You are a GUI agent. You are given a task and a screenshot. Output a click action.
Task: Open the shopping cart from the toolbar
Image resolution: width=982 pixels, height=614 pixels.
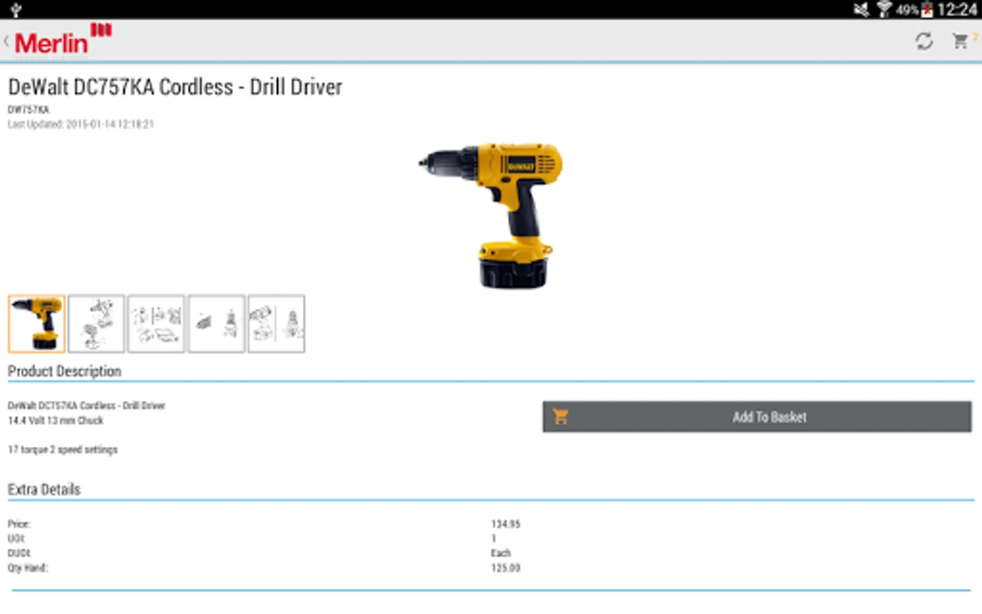(962, 41)
